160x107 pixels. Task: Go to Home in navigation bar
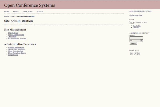point(6,12)
